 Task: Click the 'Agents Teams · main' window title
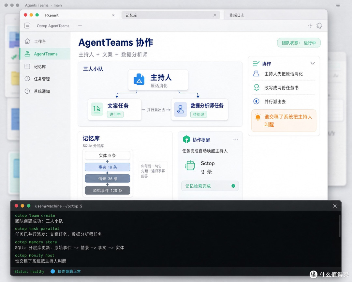click(43, 5)
